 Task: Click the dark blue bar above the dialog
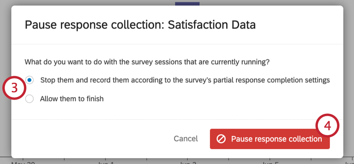(187, 3)
